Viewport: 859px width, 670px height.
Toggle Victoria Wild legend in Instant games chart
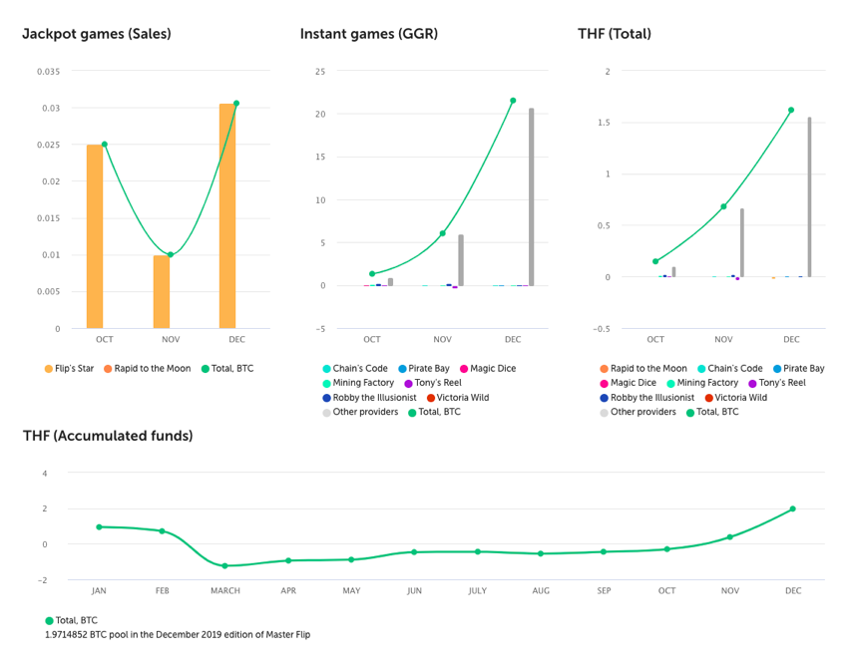coord(458,398)
